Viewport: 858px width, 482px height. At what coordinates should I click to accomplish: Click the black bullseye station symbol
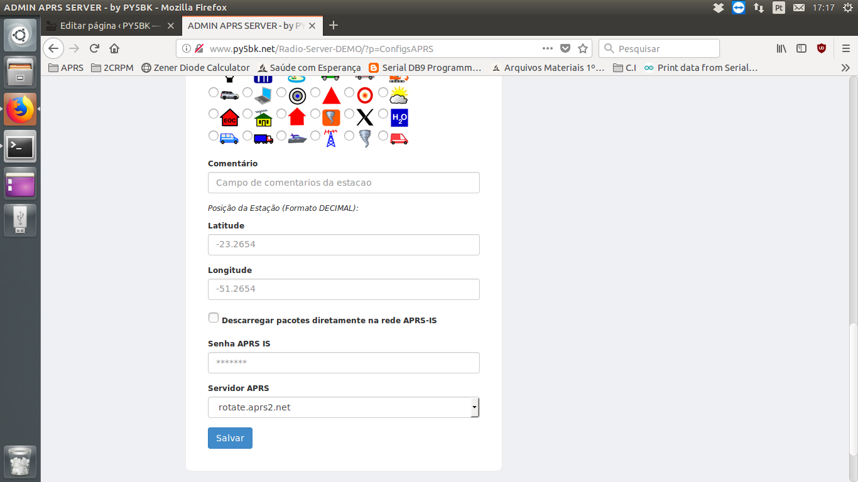tap(297, 95)
